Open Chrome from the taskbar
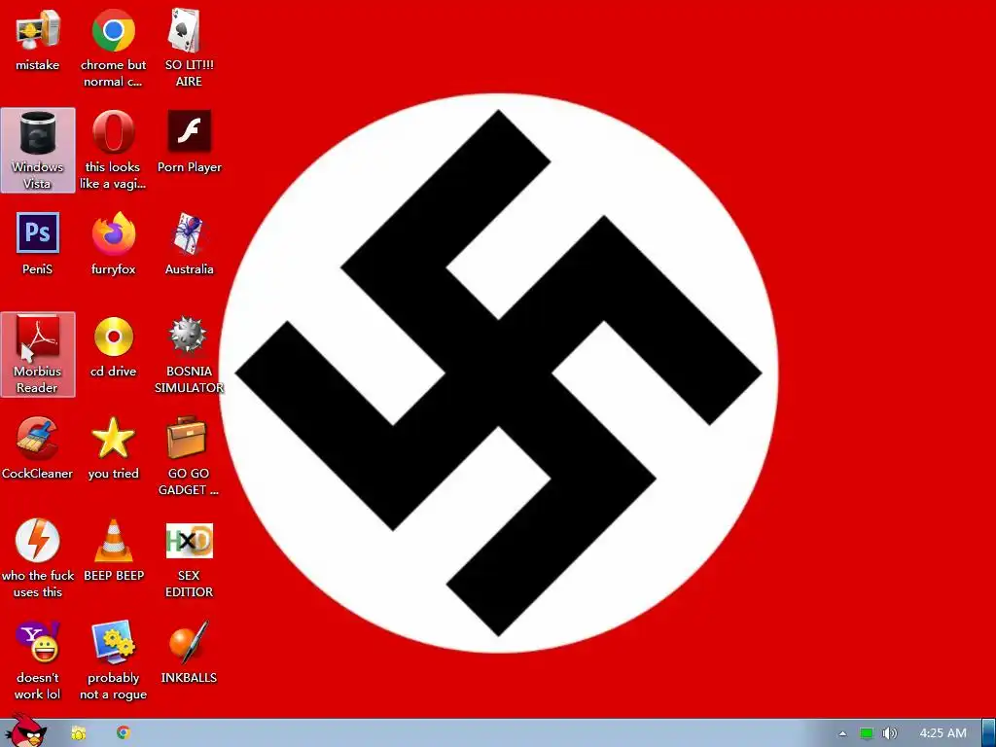The height and width of the screenshot is (747, 996). click(124, 732)
